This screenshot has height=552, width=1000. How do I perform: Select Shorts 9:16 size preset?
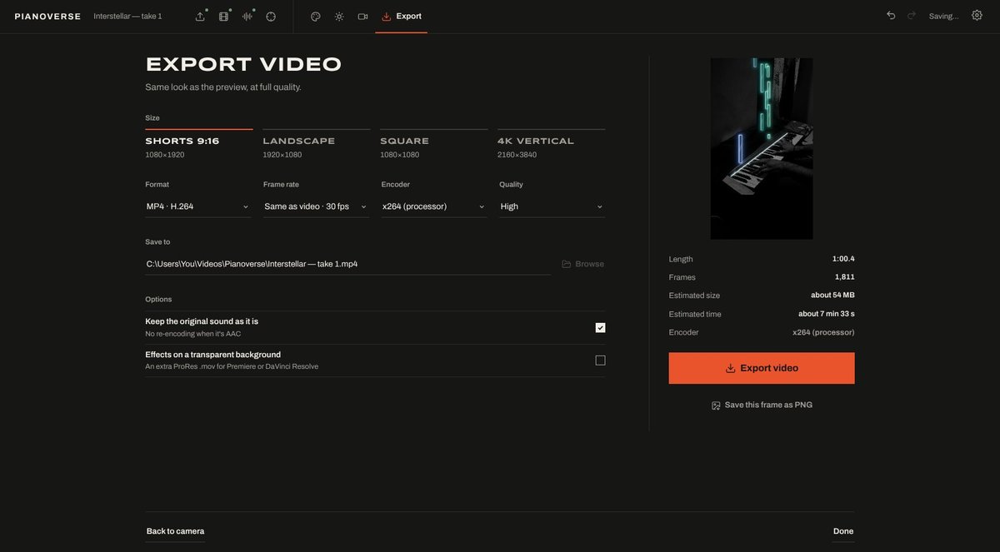pyautogui.click(x=199, y=145)
